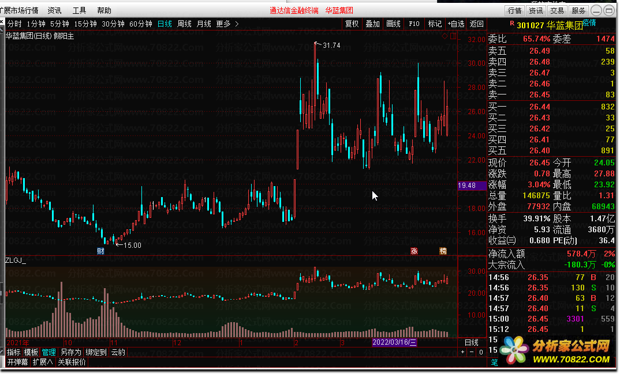Image resolution: width=620 pixels, height=374 pixels.
Task: Click the 管理 manage button
Action: pyautogui.click(x=48, y=352)
